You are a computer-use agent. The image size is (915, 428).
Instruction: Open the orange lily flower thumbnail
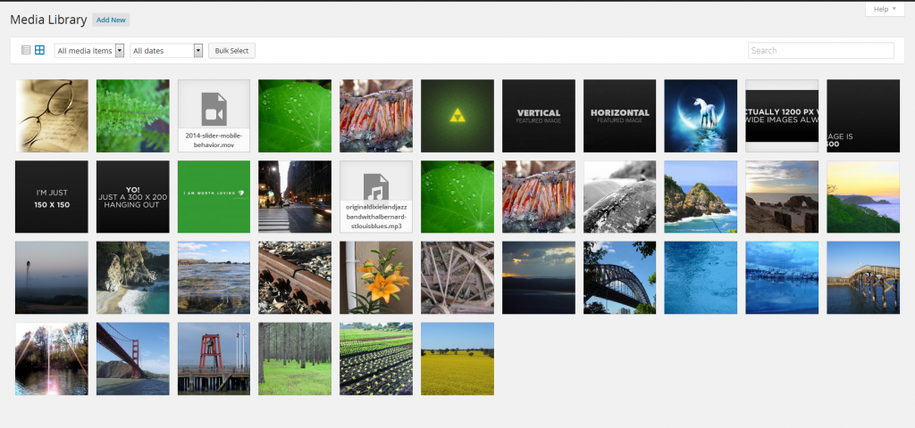click(x=376, y=278)
